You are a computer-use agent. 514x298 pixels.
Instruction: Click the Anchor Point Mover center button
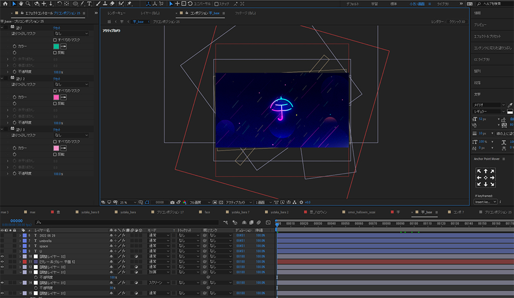point(486,177)
